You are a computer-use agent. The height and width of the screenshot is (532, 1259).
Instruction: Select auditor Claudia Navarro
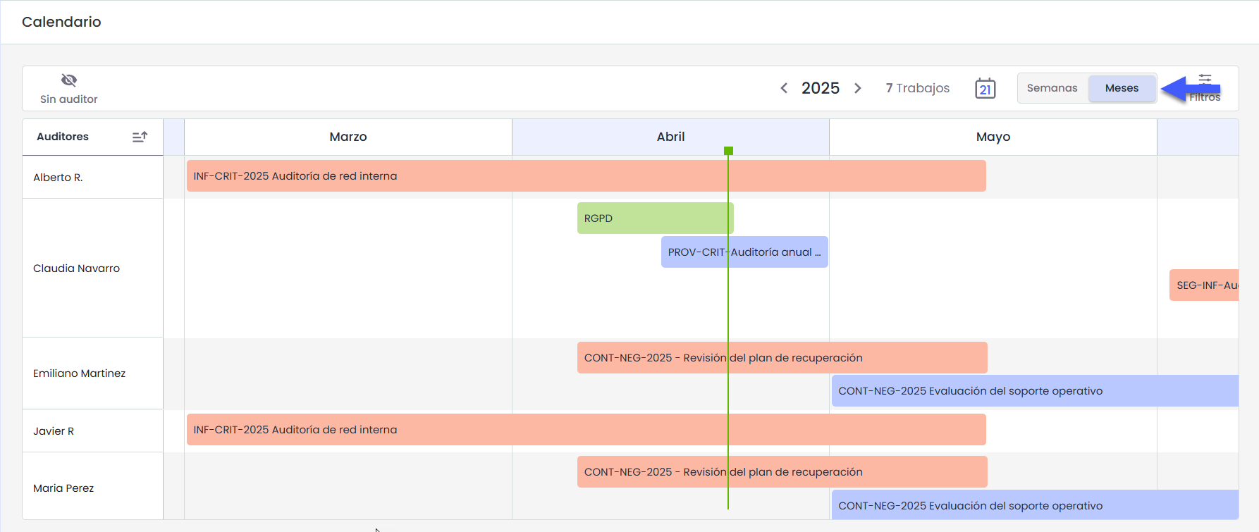(76, 268)
